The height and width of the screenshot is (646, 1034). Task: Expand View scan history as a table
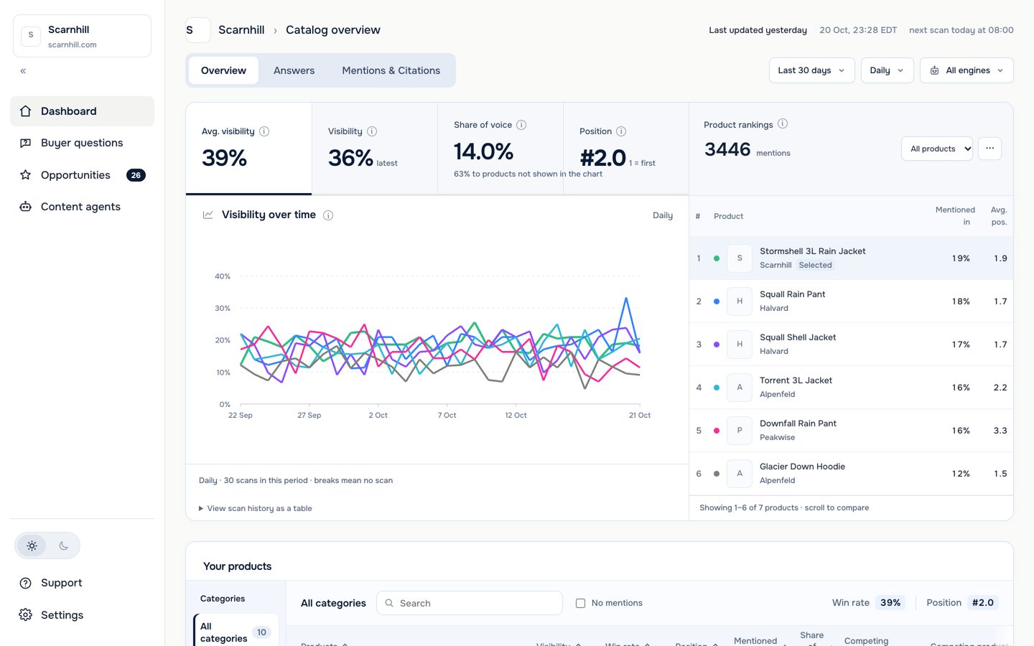(x=256, y=508)
